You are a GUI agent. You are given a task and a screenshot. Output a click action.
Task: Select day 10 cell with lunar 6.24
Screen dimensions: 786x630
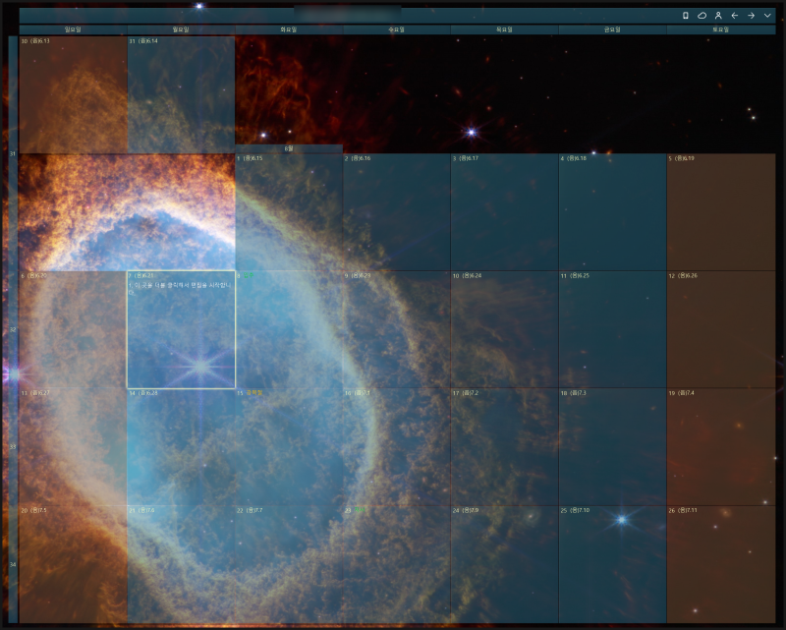(505, 329)
